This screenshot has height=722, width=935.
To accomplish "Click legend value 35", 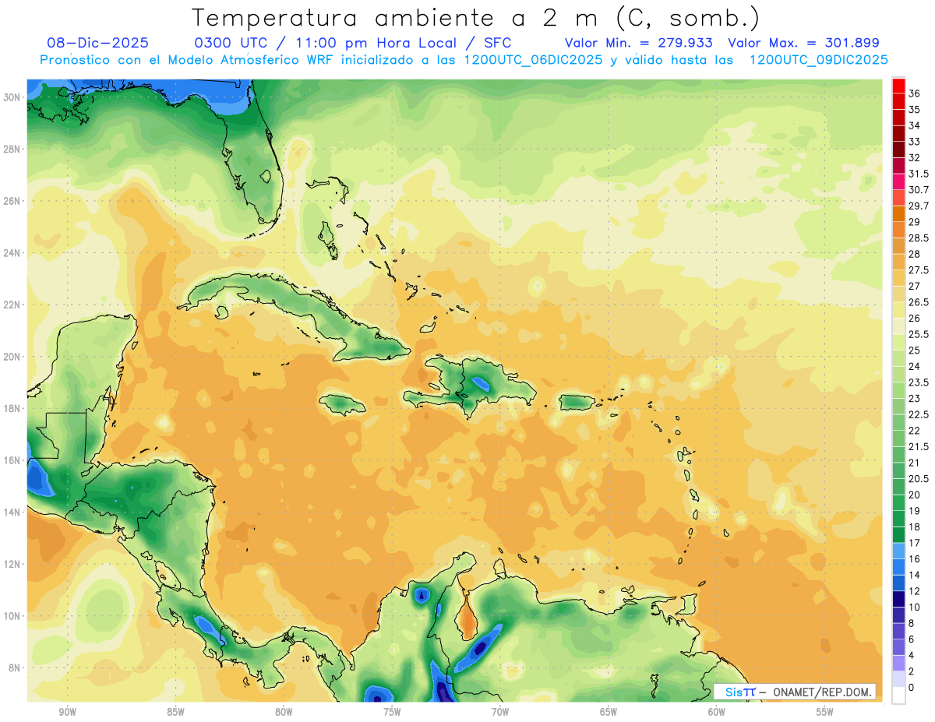I will point(914,110).
